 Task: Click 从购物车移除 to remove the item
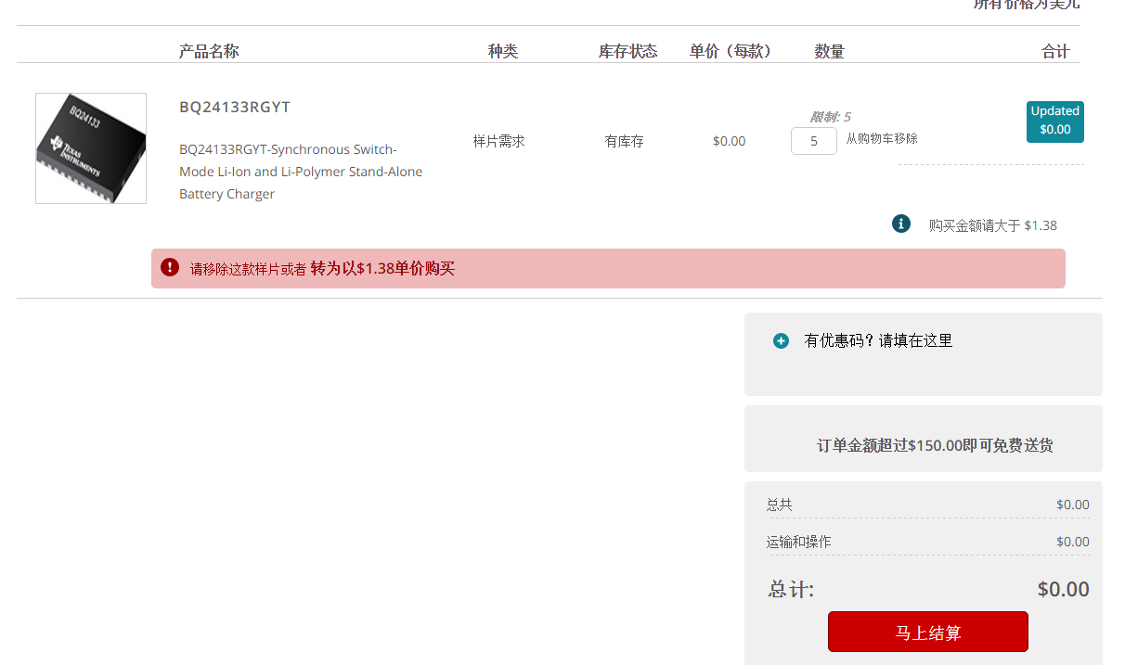point(882,138)
